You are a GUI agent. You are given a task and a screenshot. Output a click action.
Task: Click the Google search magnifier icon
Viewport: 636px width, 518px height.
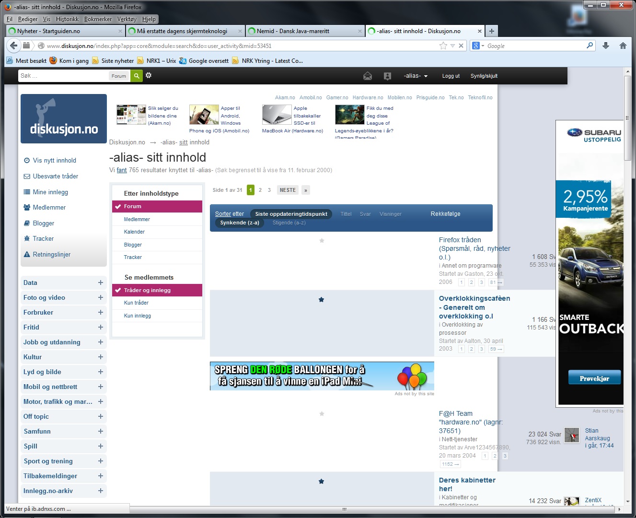(590, 46)
